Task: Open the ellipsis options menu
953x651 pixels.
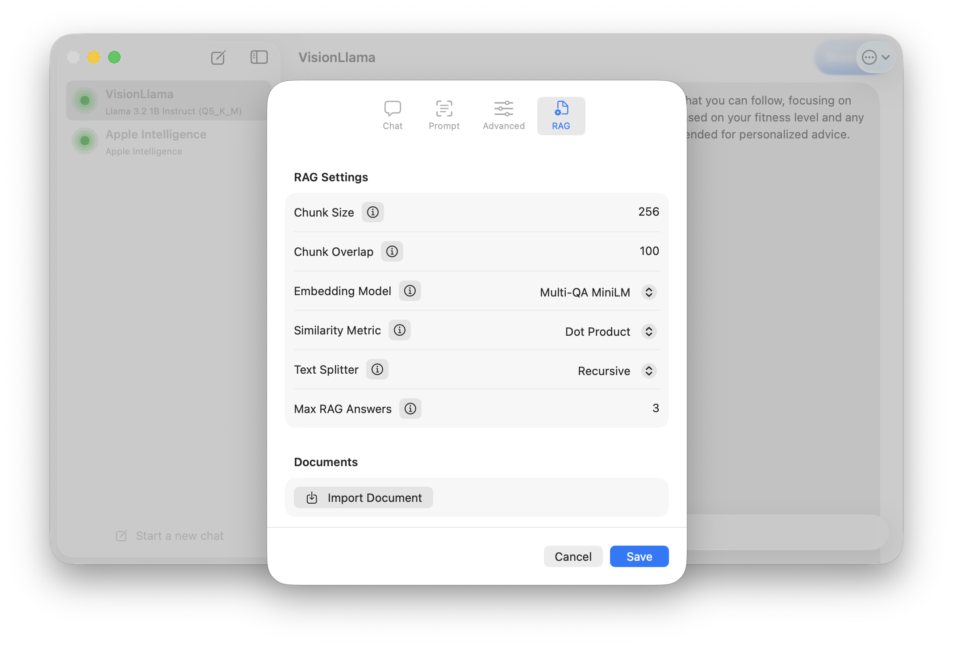Action: coord(868,57)
